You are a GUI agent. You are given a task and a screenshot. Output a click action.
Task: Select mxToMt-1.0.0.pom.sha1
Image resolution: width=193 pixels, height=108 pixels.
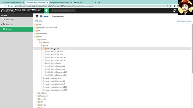coord(56,69)
